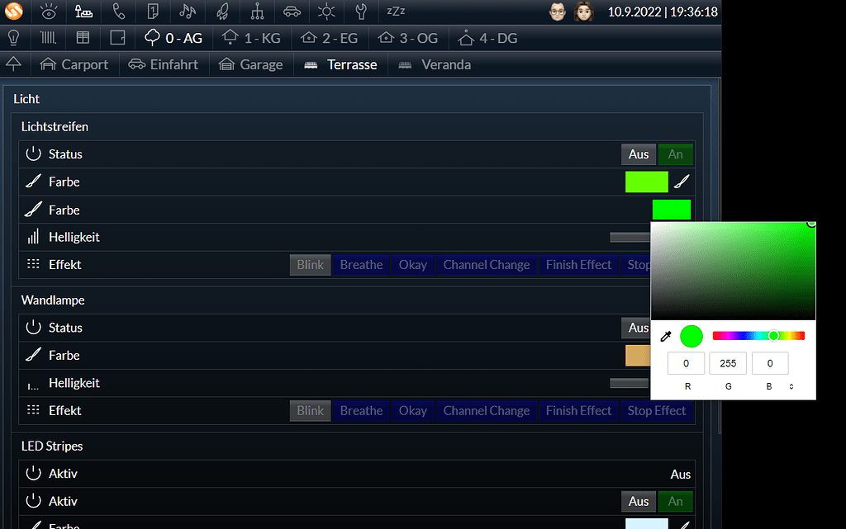
Task: Click the power icon in Lichtstreifen Status row
Action: (x=33, y=154)
